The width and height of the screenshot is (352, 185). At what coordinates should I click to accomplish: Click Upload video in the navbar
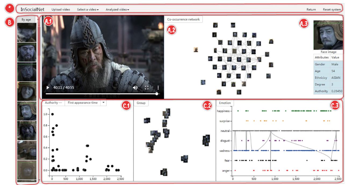(x=61, y=10)
